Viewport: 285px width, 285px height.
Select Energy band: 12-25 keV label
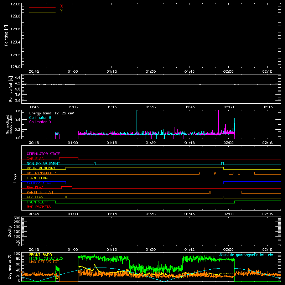point(52,113)
